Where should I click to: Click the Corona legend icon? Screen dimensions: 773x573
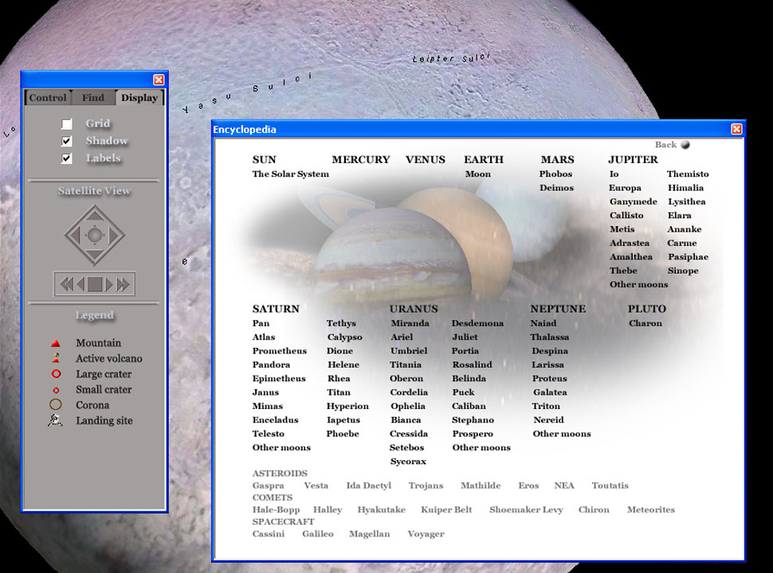click(x=56, y=404)
